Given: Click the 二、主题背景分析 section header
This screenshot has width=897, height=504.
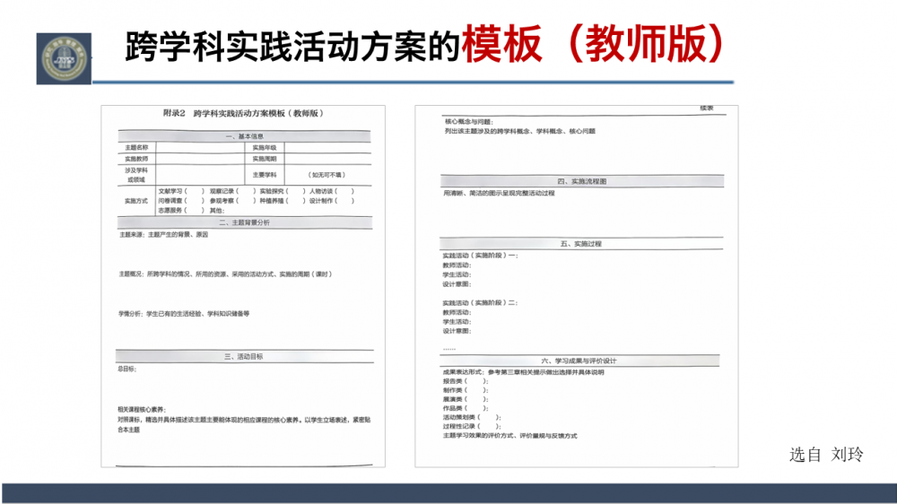Looking at the screenshot, I should (244, 222).
